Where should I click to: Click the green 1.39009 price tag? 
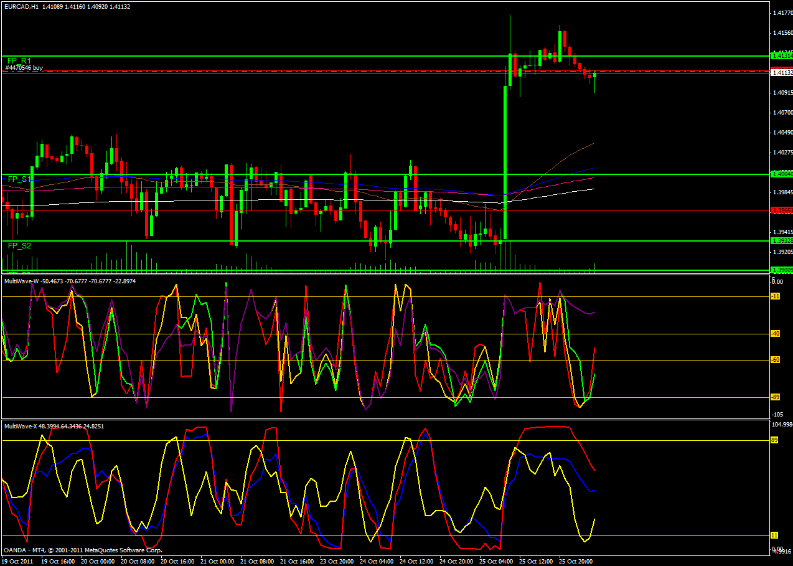pyautogui.click(x=781, y=270)
